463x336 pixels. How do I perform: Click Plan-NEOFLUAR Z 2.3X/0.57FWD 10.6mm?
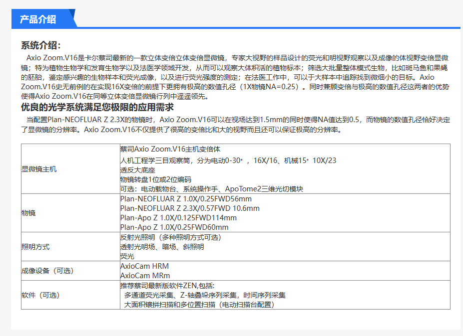tap(190, 208)
